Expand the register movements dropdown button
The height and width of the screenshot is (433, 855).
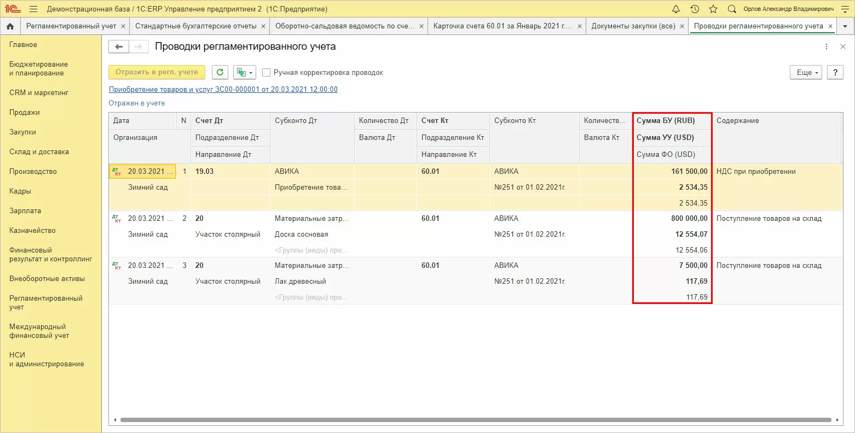click(x=245, y=72)
